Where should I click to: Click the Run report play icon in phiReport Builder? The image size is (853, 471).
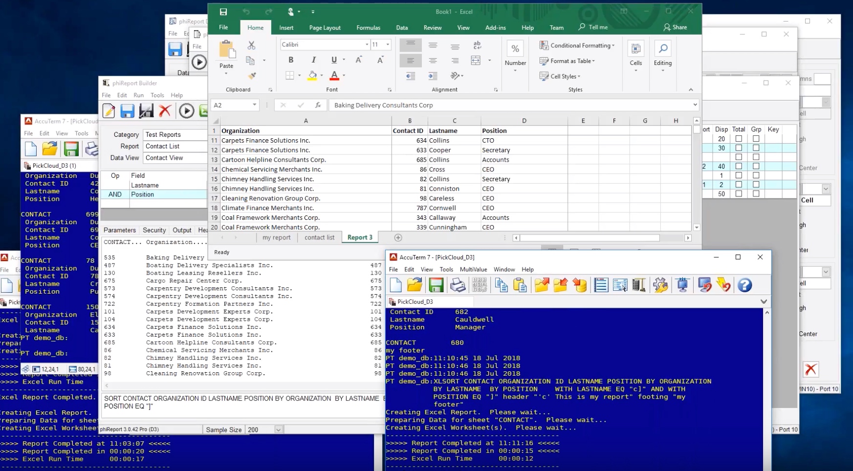pyautogui.click(x=186, y=111)
